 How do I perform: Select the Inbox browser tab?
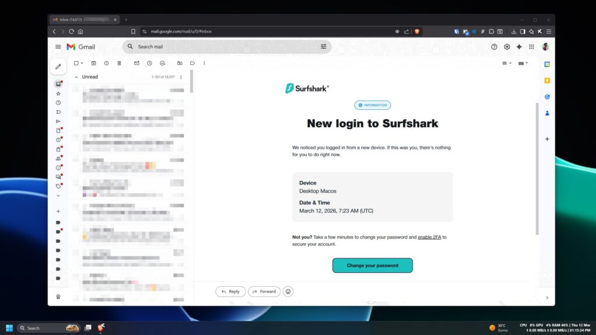coord(84,20)
